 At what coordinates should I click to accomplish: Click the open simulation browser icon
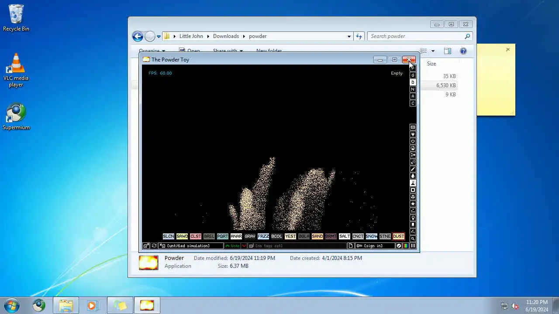pyautogui.click(x=147, y=246)
